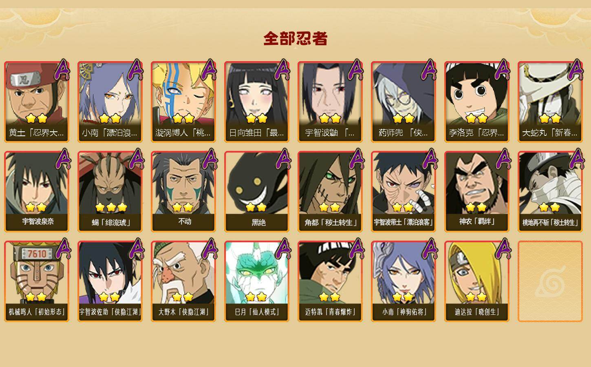Open the 漩涡博人 character card
The height and width of the screenshot is (367, 591).
tap(183, 102)
